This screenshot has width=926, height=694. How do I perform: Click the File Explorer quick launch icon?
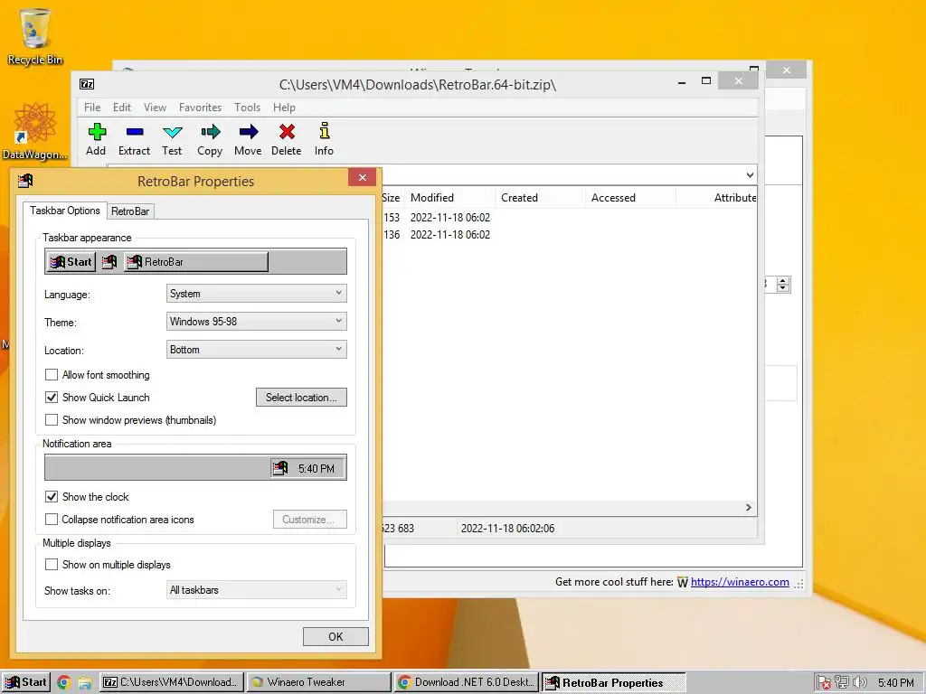tap(84, 683)
